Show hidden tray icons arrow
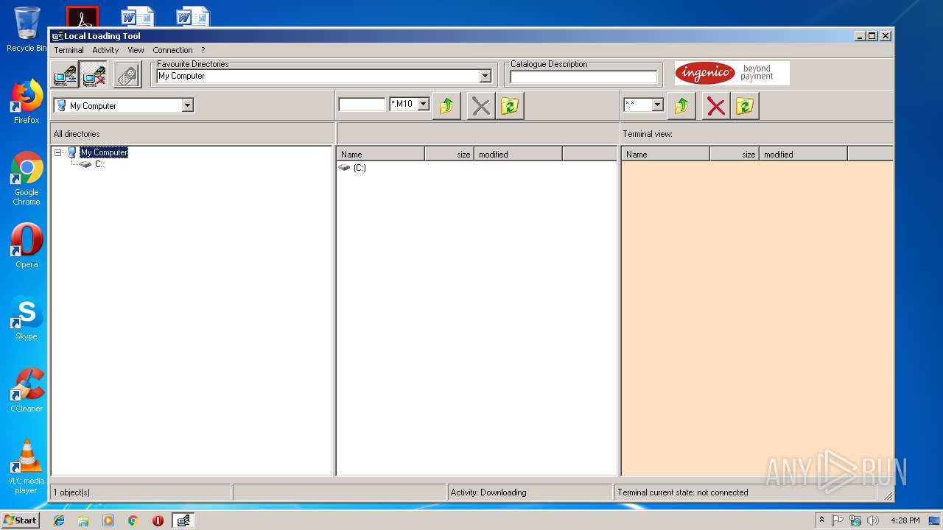This screenshot has height=530, width=943. [x=821, y=520]
